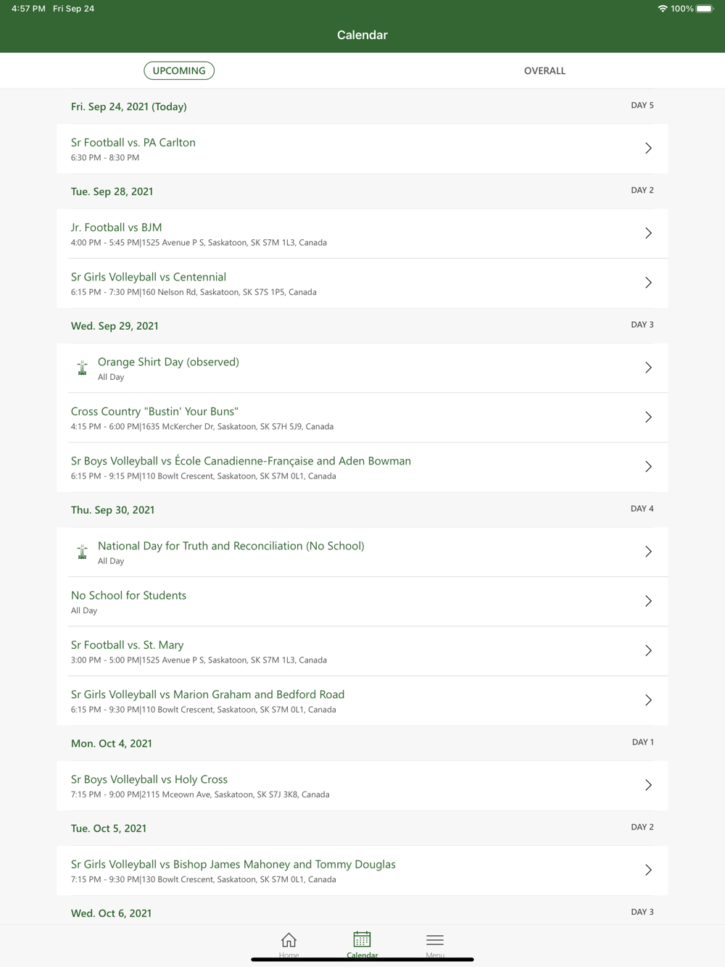This screenshot has height=967, width=725.
Task: Tap the Fri. Sep 24, 2021 (Today) header
Action: [x=129, y=107]
